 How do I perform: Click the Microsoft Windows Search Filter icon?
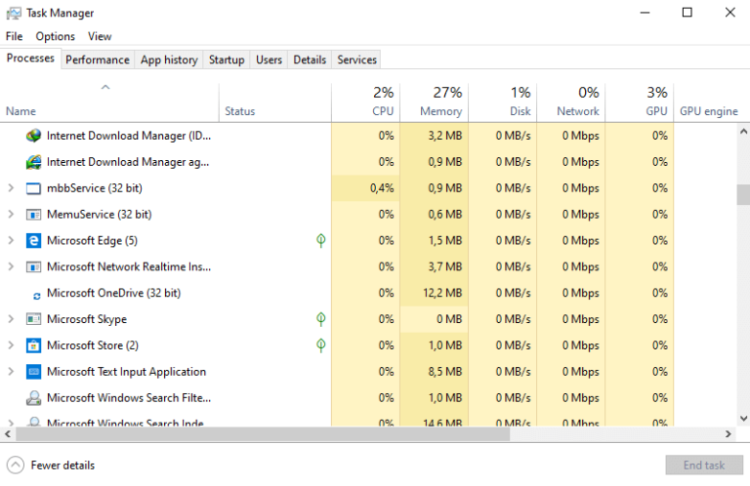click(x=33, y=397)
